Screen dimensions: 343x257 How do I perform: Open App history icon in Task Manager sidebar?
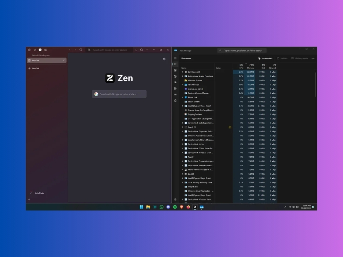coord(175,76)
